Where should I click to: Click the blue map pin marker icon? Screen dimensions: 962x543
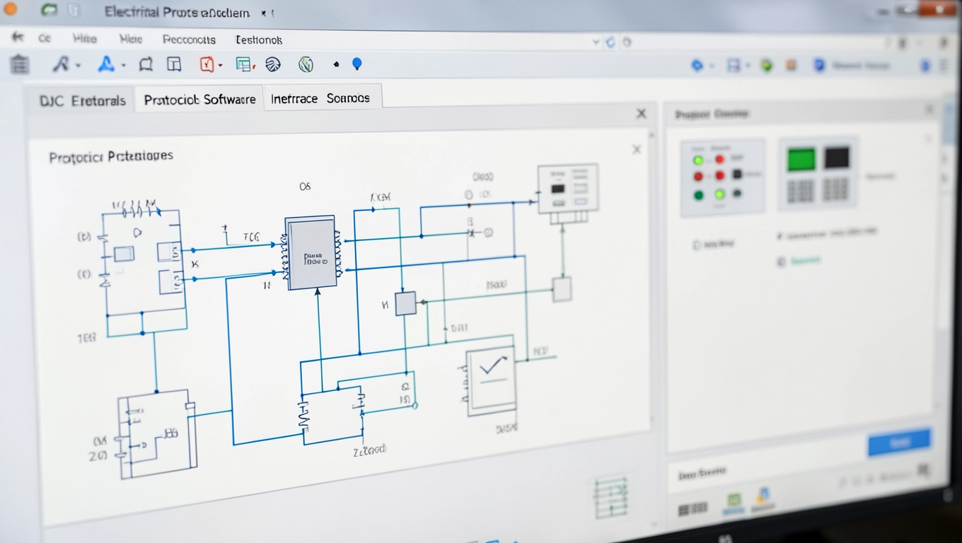[x=357, y=64]
